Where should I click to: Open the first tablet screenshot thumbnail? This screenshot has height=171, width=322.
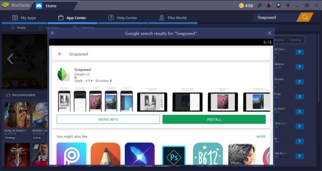click(x=152, y=102)
